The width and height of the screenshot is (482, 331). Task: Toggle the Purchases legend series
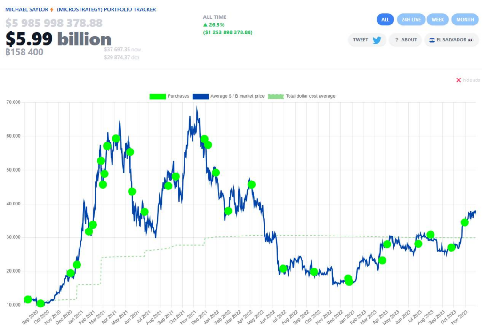click(169, 96)
